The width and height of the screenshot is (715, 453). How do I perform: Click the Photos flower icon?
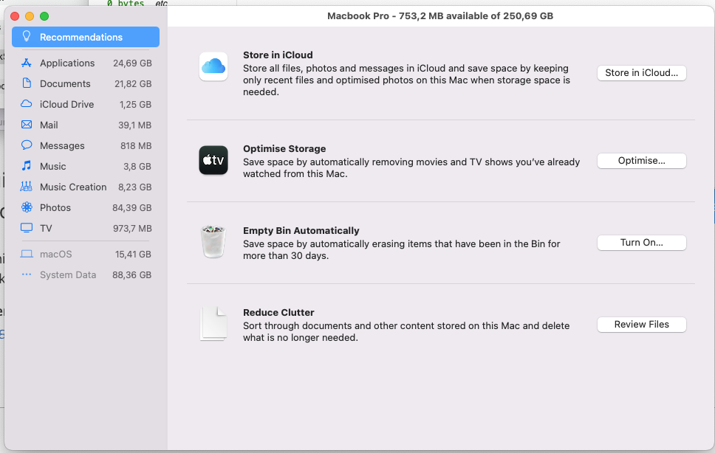[x=27, y=207]
